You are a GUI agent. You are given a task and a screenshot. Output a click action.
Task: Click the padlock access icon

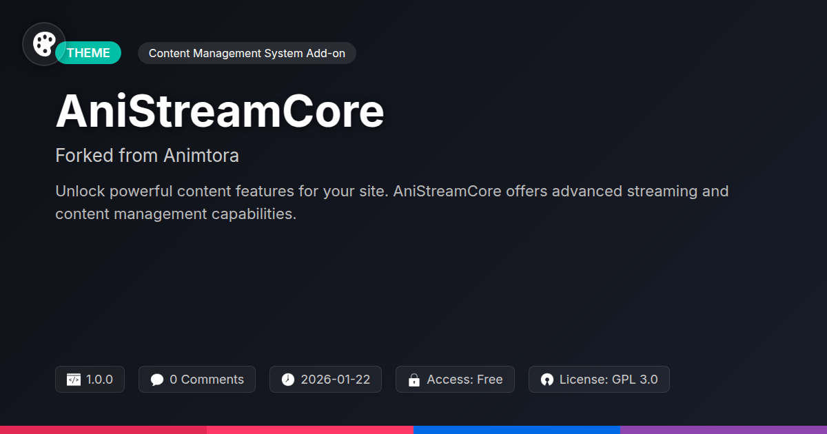click(414, 380)
